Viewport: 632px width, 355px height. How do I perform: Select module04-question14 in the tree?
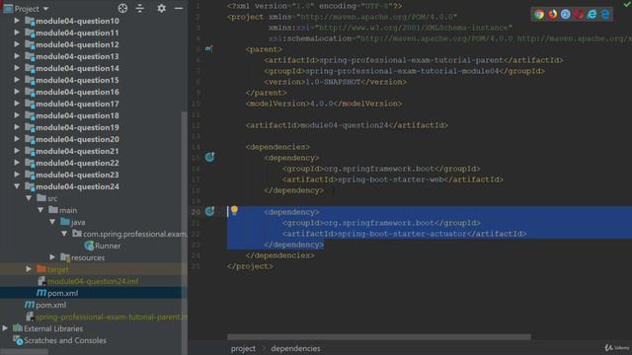coord(77,68)
